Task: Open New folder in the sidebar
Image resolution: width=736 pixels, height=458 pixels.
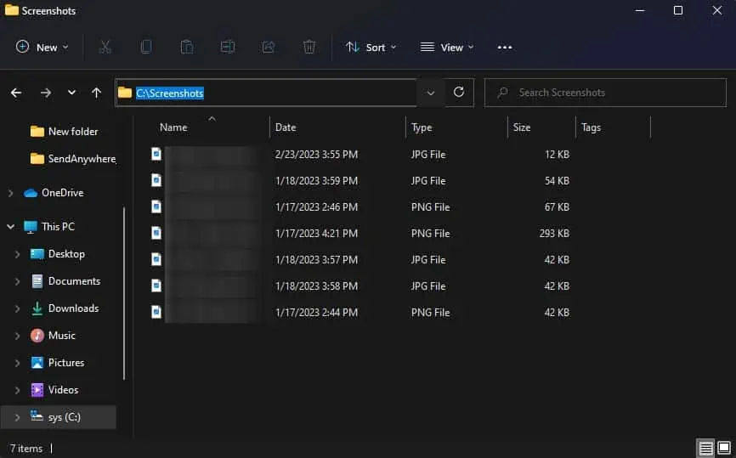Action: coord(65,132)
